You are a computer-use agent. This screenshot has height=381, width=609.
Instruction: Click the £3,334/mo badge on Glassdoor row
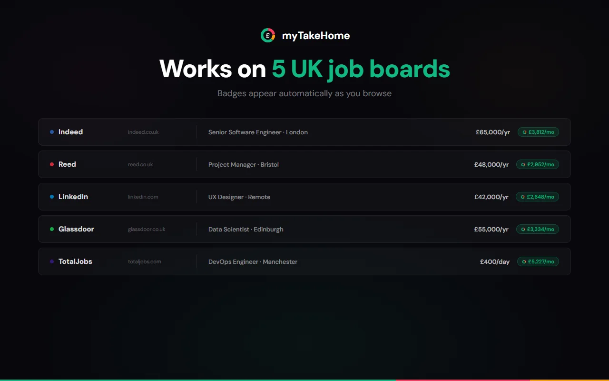click(x=537, y=229)
